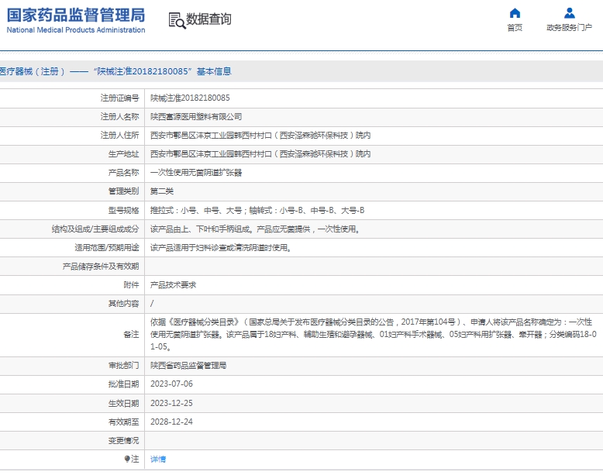Click the 审批部门 row label
The width and height of the screenshot is (603, 475).
coord(123,366)
